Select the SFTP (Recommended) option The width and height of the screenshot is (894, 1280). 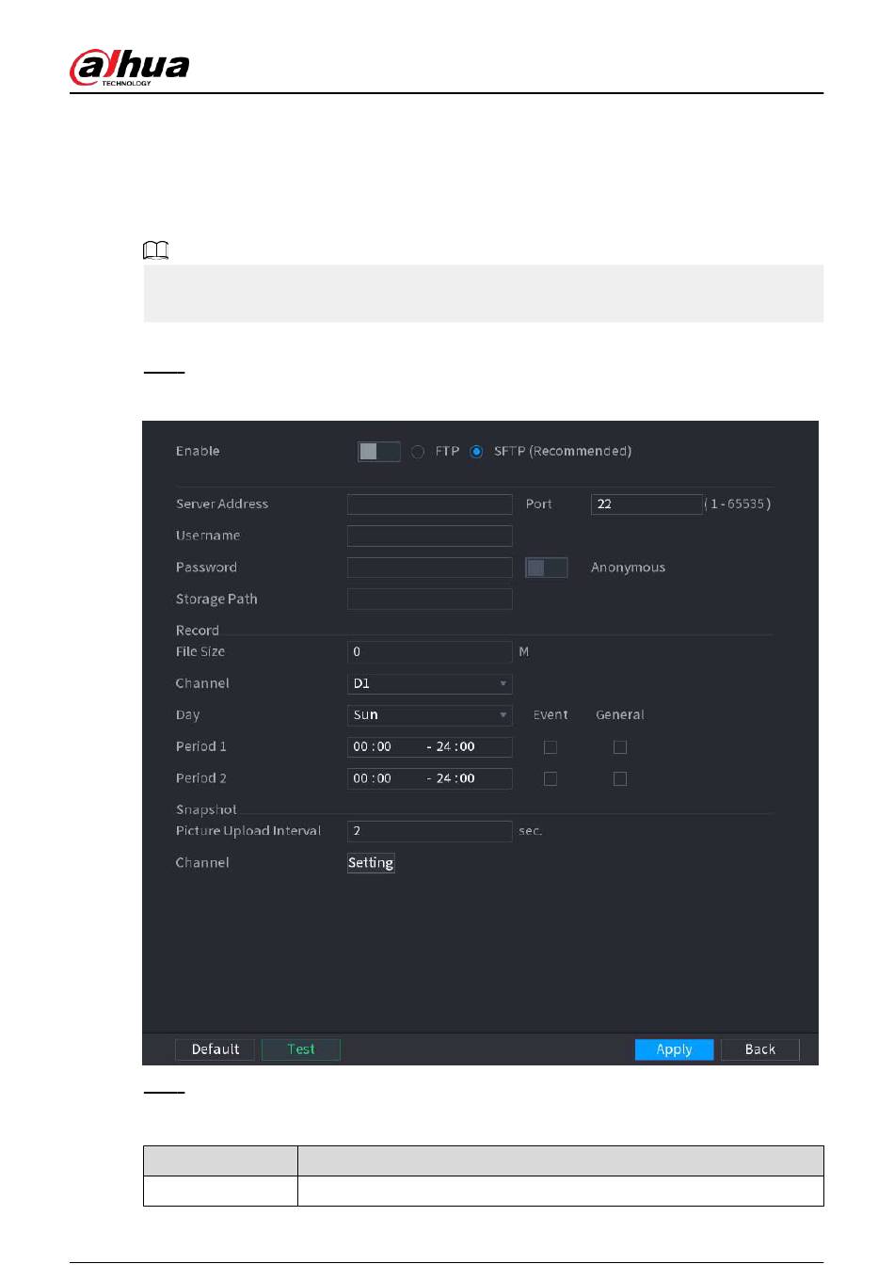(x=476, y=452)
